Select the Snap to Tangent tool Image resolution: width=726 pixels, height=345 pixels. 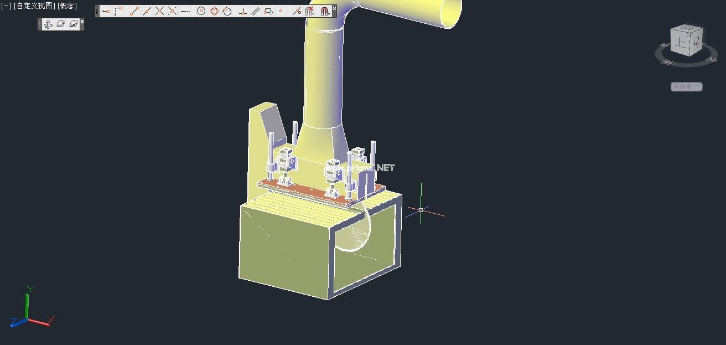(x=229, y=10)
